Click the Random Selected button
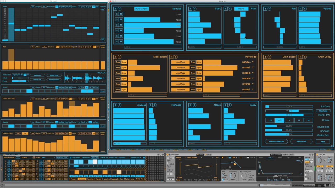335x188 pixels. click(x=276, y=142)
